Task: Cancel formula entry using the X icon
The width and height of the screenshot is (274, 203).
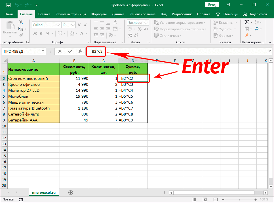Action: (60, 51)
